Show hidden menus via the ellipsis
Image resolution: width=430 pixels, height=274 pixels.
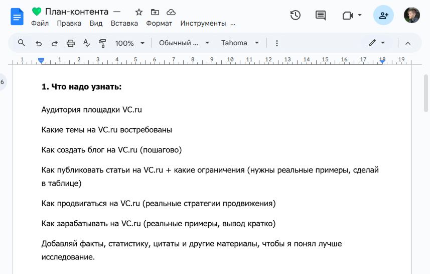(x=233, y=24)
